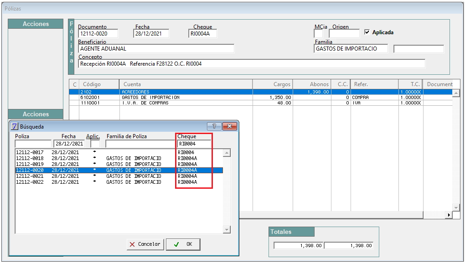Click the Aplic. filter box in Búsqueda

coord(95,144)
